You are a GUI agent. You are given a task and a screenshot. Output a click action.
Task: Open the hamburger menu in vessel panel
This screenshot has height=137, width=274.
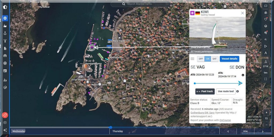192,59
